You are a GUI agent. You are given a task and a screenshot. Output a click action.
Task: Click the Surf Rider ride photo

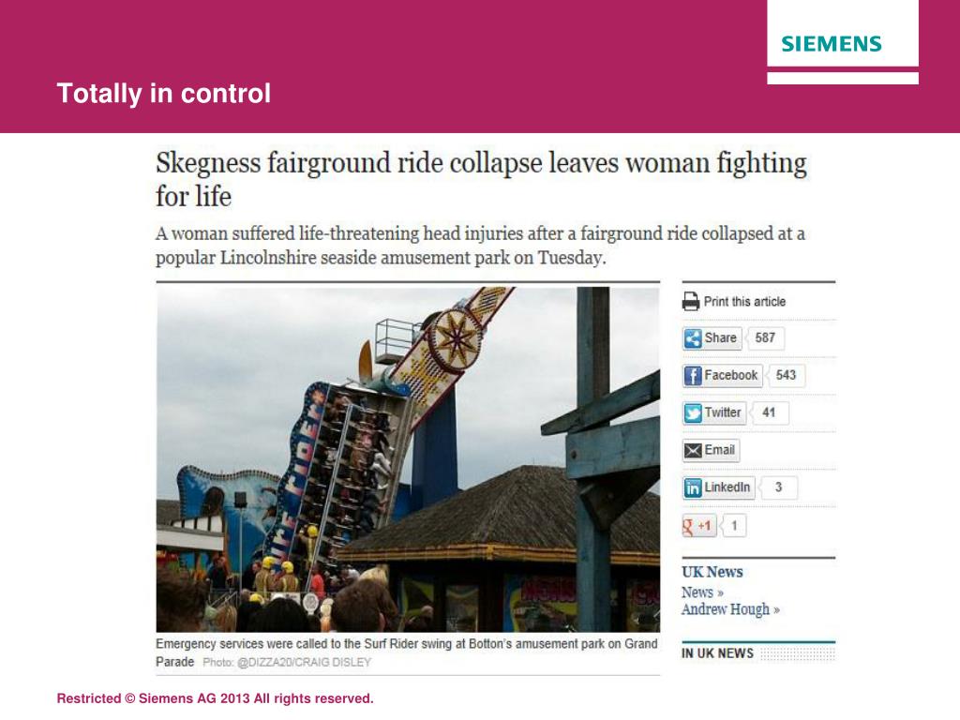[x=409, y=459]
